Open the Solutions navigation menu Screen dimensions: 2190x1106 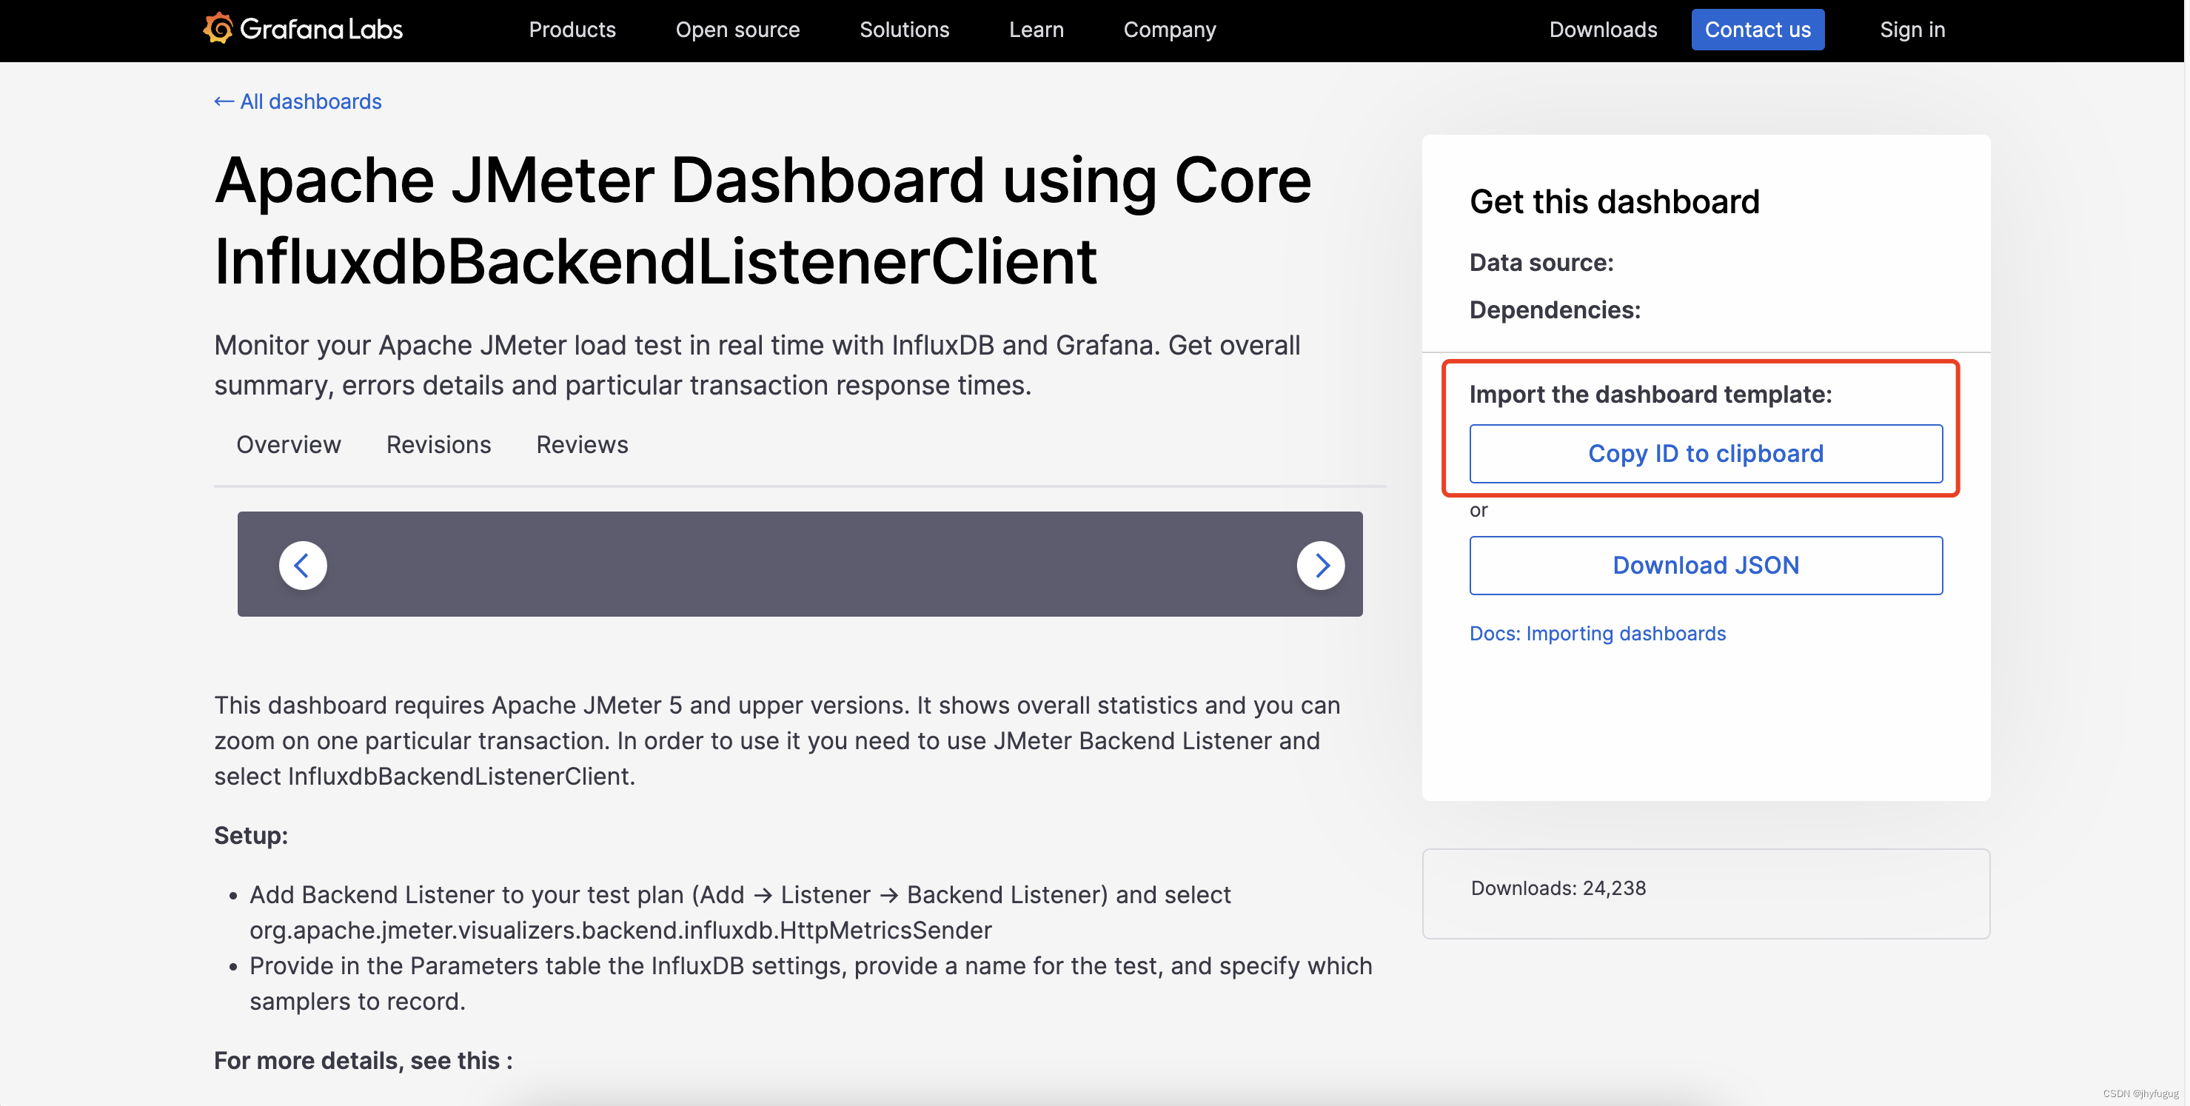(x=905, y=29)
